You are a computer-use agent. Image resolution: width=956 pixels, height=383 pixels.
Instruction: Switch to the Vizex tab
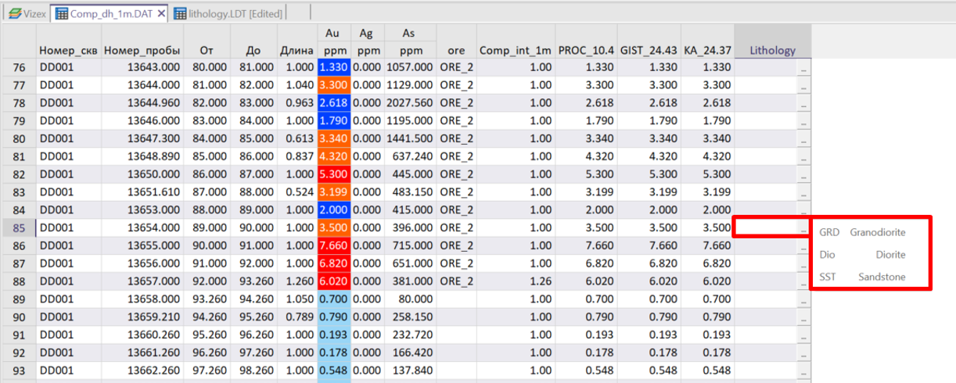30,13
